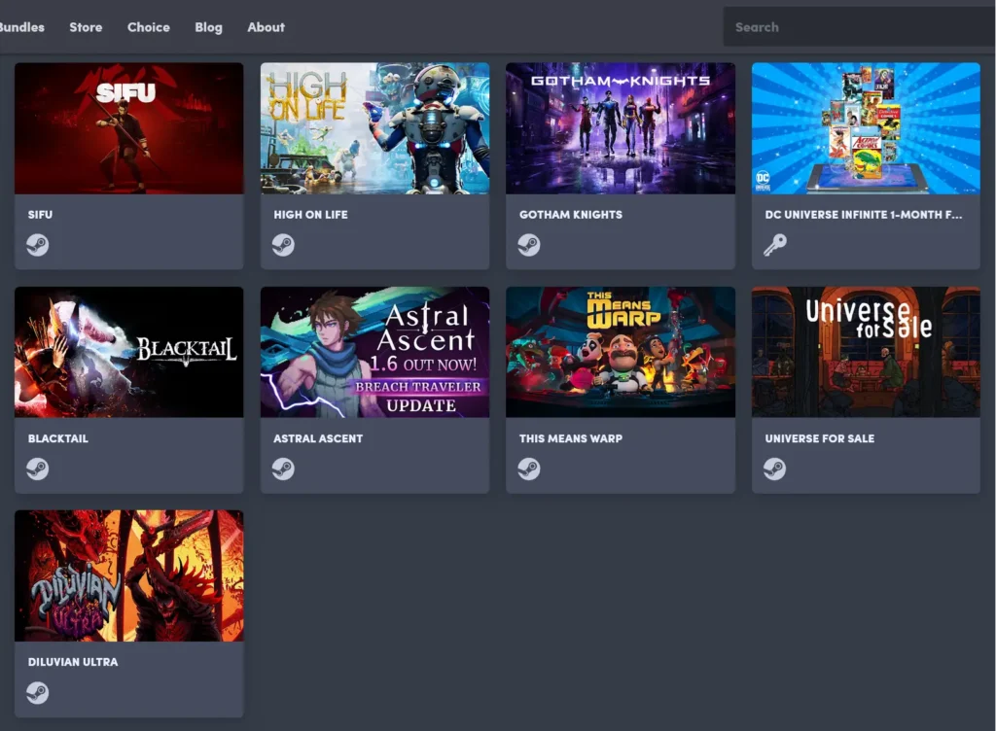The image size is (996, 731).
Task: Open the DC Universe Infinite comics image
Action: pyautogui.click(x=867, y=128)
